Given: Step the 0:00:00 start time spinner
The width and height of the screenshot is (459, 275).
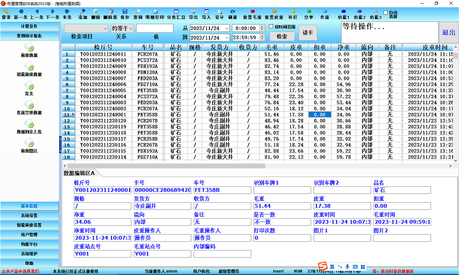Looking at the screenshot, I should (x=262, y=28).
